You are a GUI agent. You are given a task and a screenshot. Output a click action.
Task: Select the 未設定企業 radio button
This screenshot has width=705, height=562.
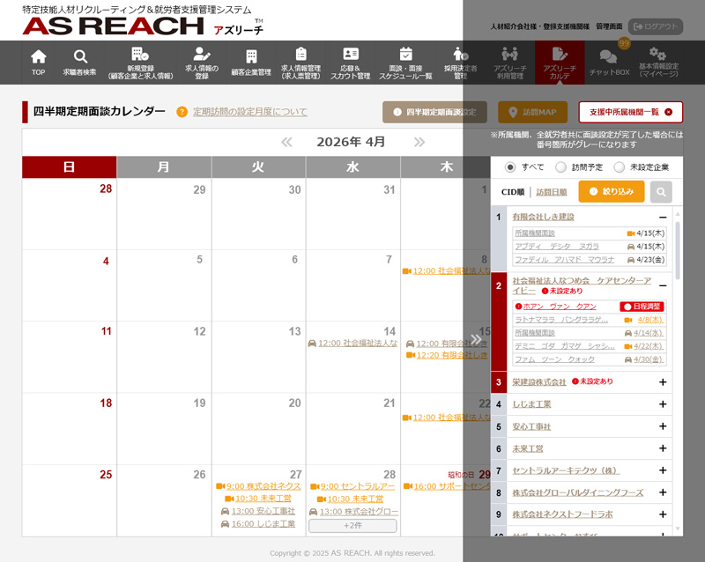tap(620, 167)
